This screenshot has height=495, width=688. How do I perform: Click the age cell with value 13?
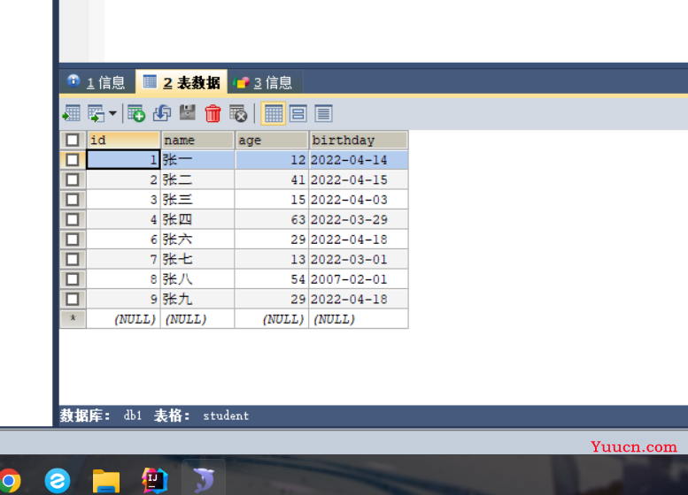click(x=272, y=259)
